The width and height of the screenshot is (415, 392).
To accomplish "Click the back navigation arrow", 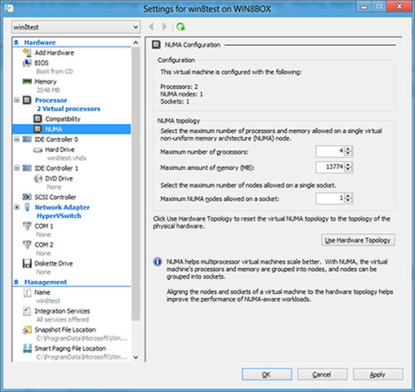I will click(x=151, y=27).
